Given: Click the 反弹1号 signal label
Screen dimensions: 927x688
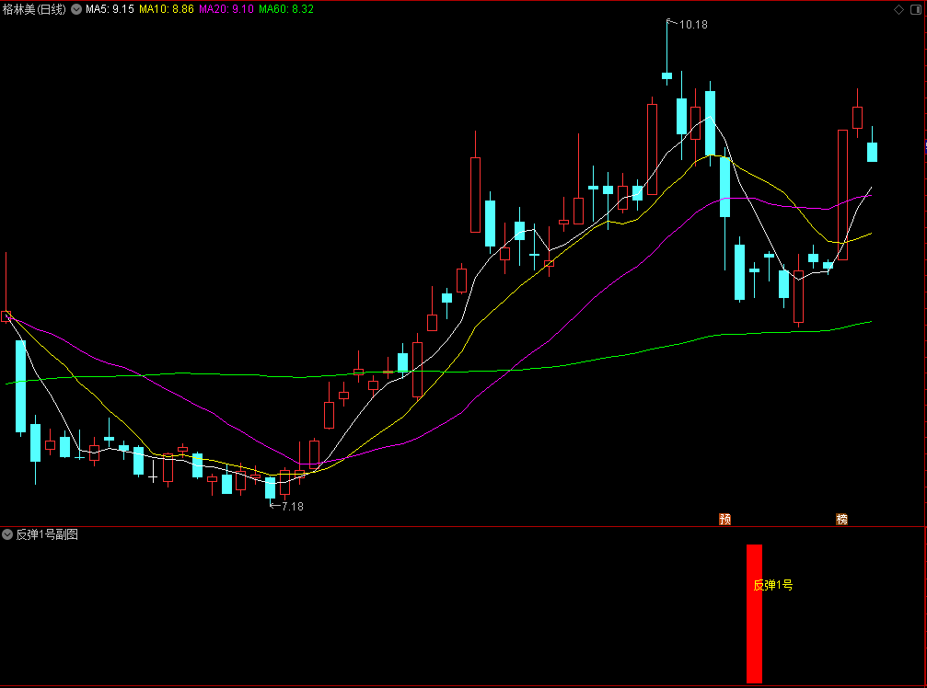Looking at the screenshot, I should point(772,585).
